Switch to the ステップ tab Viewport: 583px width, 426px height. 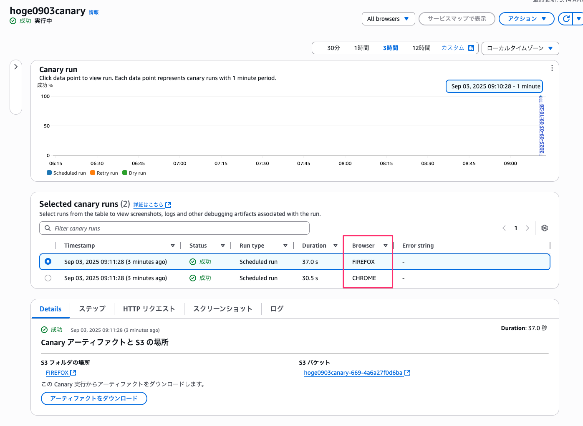[92, 309]
